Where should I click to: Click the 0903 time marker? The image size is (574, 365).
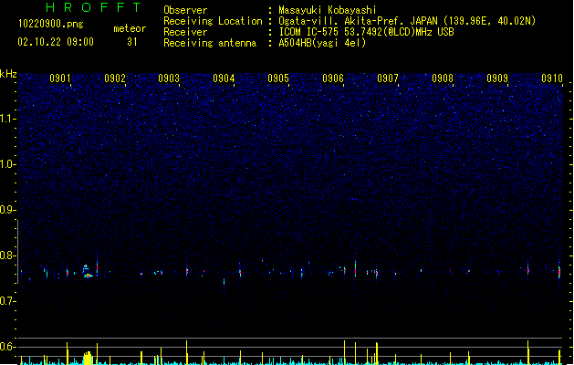point(169,78)
